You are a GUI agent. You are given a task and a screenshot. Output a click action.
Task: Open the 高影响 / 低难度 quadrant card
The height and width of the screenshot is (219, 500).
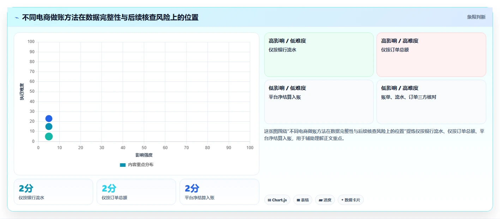click(x=319, y=55)
